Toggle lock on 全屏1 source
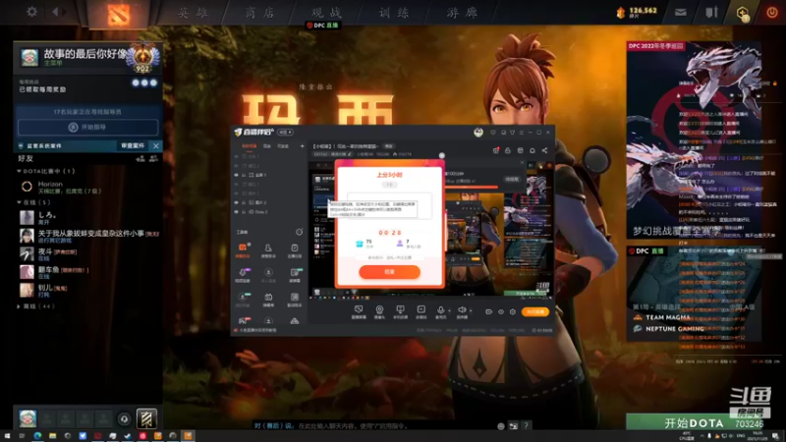This screenshot has height=442, width=786. point(244,175)
